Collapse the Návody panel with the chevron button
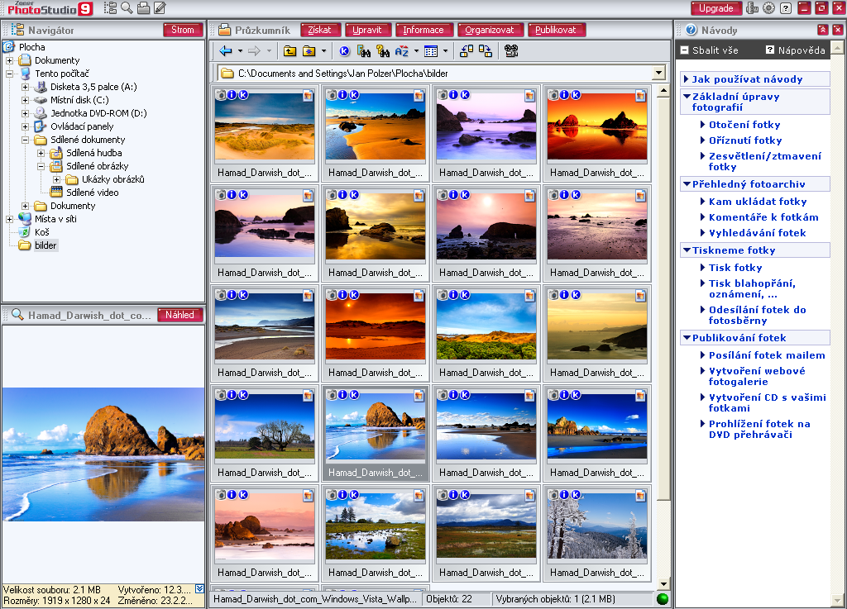The width and height of the screenshot is (847, 609). point(822,30)
